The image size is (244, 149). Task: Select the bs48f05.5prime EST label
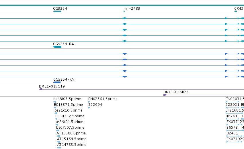tap(67, 99)
